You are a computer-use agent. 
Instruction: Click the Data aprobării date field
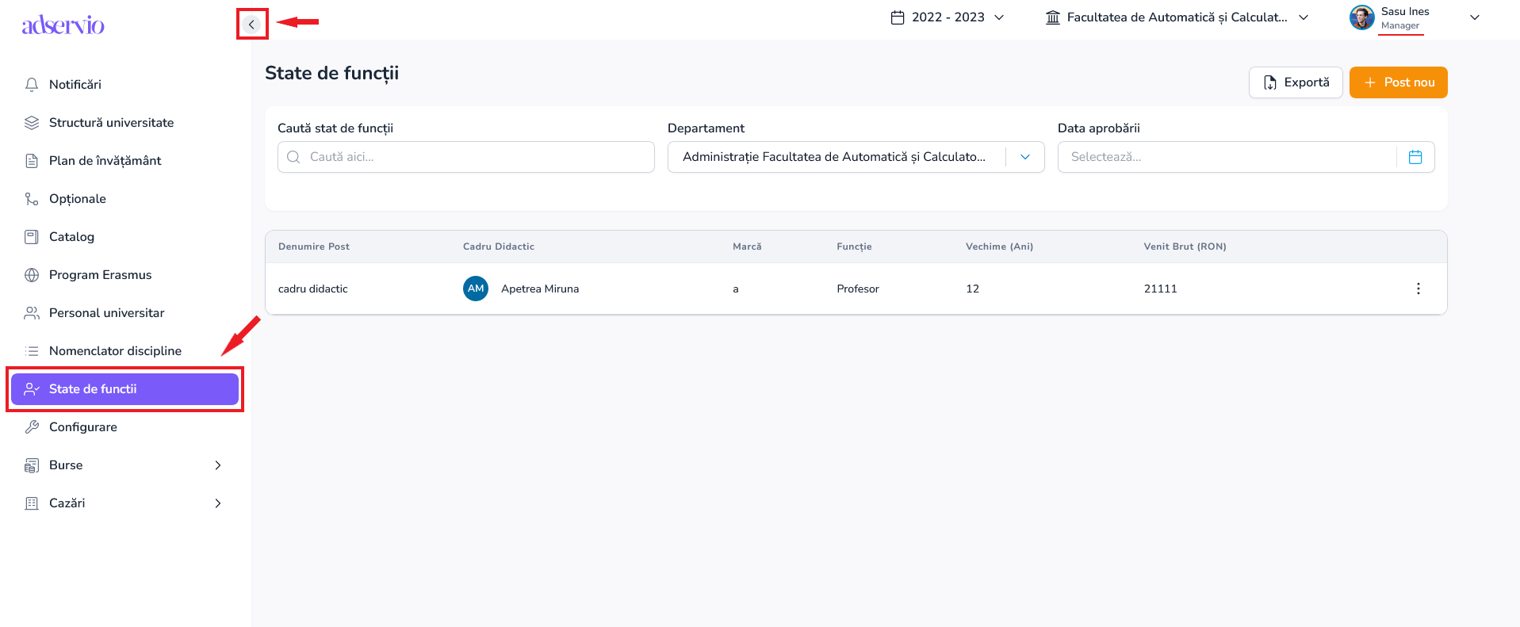click(1246, 157)
